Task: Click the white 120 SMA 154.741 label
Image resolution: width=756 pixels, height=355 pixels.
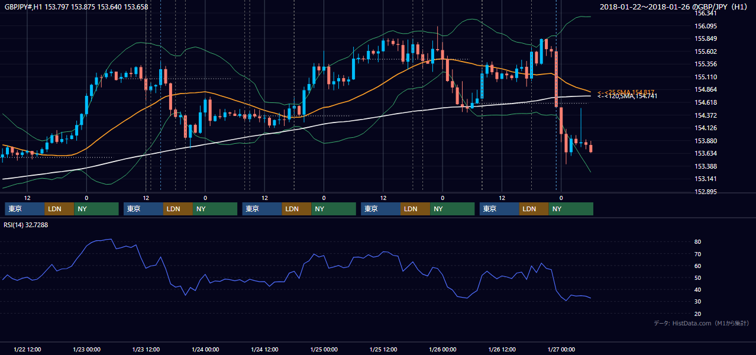Action: [x=628, y=96]
